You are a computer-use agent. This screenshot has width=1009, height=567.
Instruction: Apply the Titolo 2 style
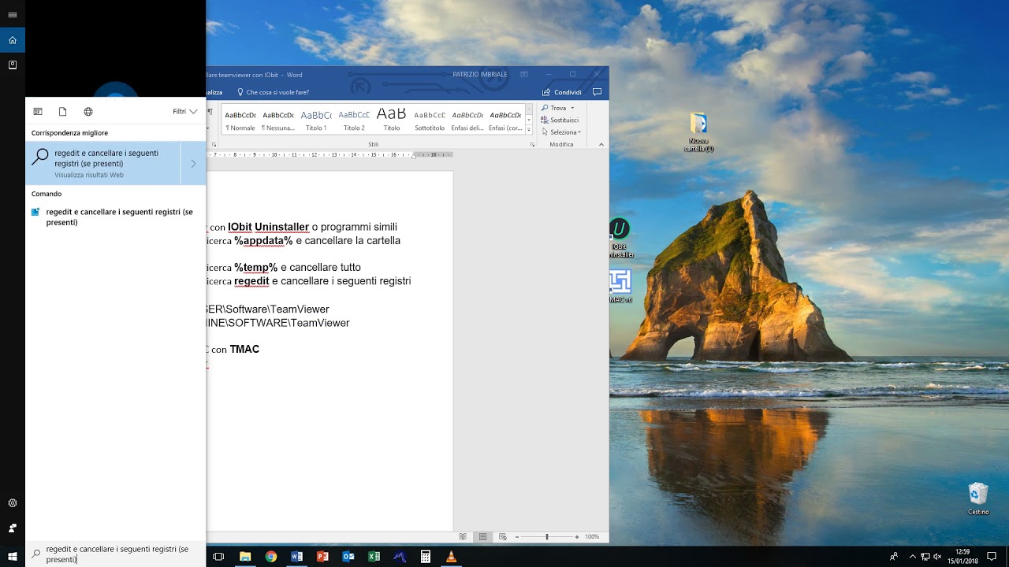[x=354, y=119]
